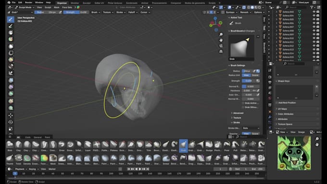This screenshot has width=327, height=184.
Task: Toggle render camera for Esfera.014
Action: 318,53
